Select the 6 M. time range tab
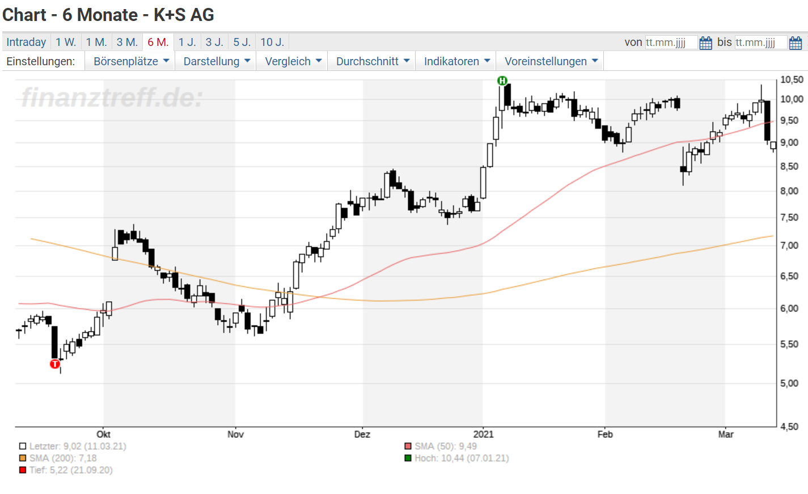The width and height of the screenshot is (808, 494). [x=158, y=42]
